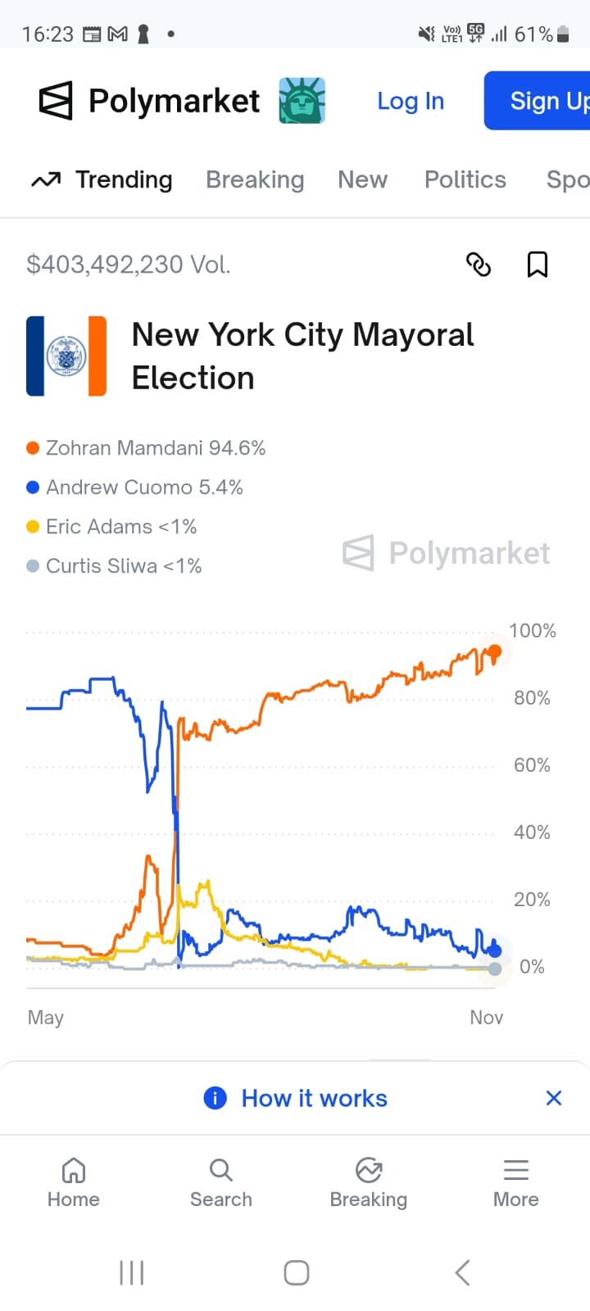Go to the Politics tab
This screenshot has width=590, height=1311.
pos(465,179)
